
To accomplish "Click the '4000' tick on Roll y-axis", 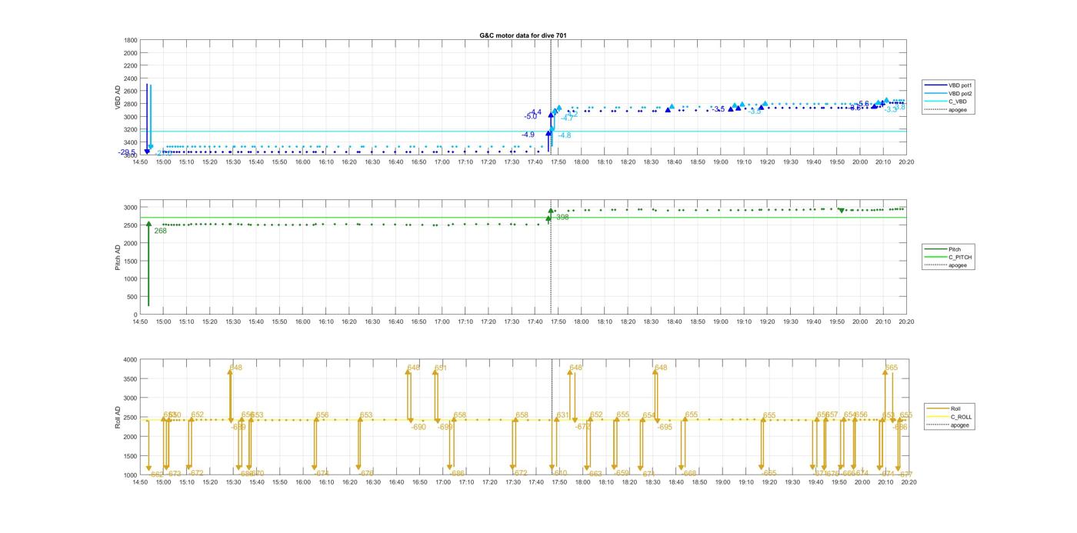I will (x=131, y=359).
